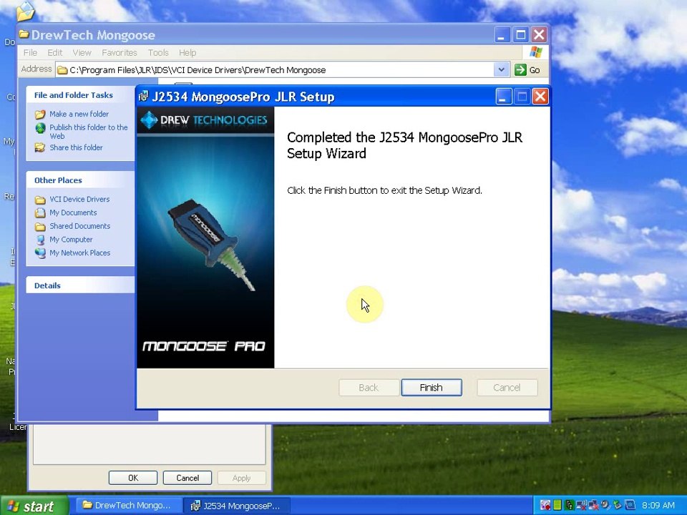The width and height of the screenshot is (687, 515).
Task: Click the wireless network disconnected tray icon
Action: 581,506
